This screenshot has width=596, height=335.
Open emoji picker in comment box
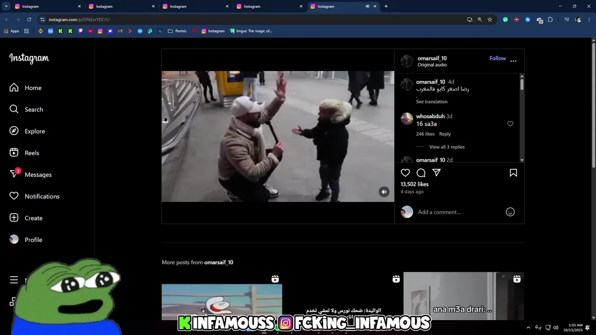510,212
